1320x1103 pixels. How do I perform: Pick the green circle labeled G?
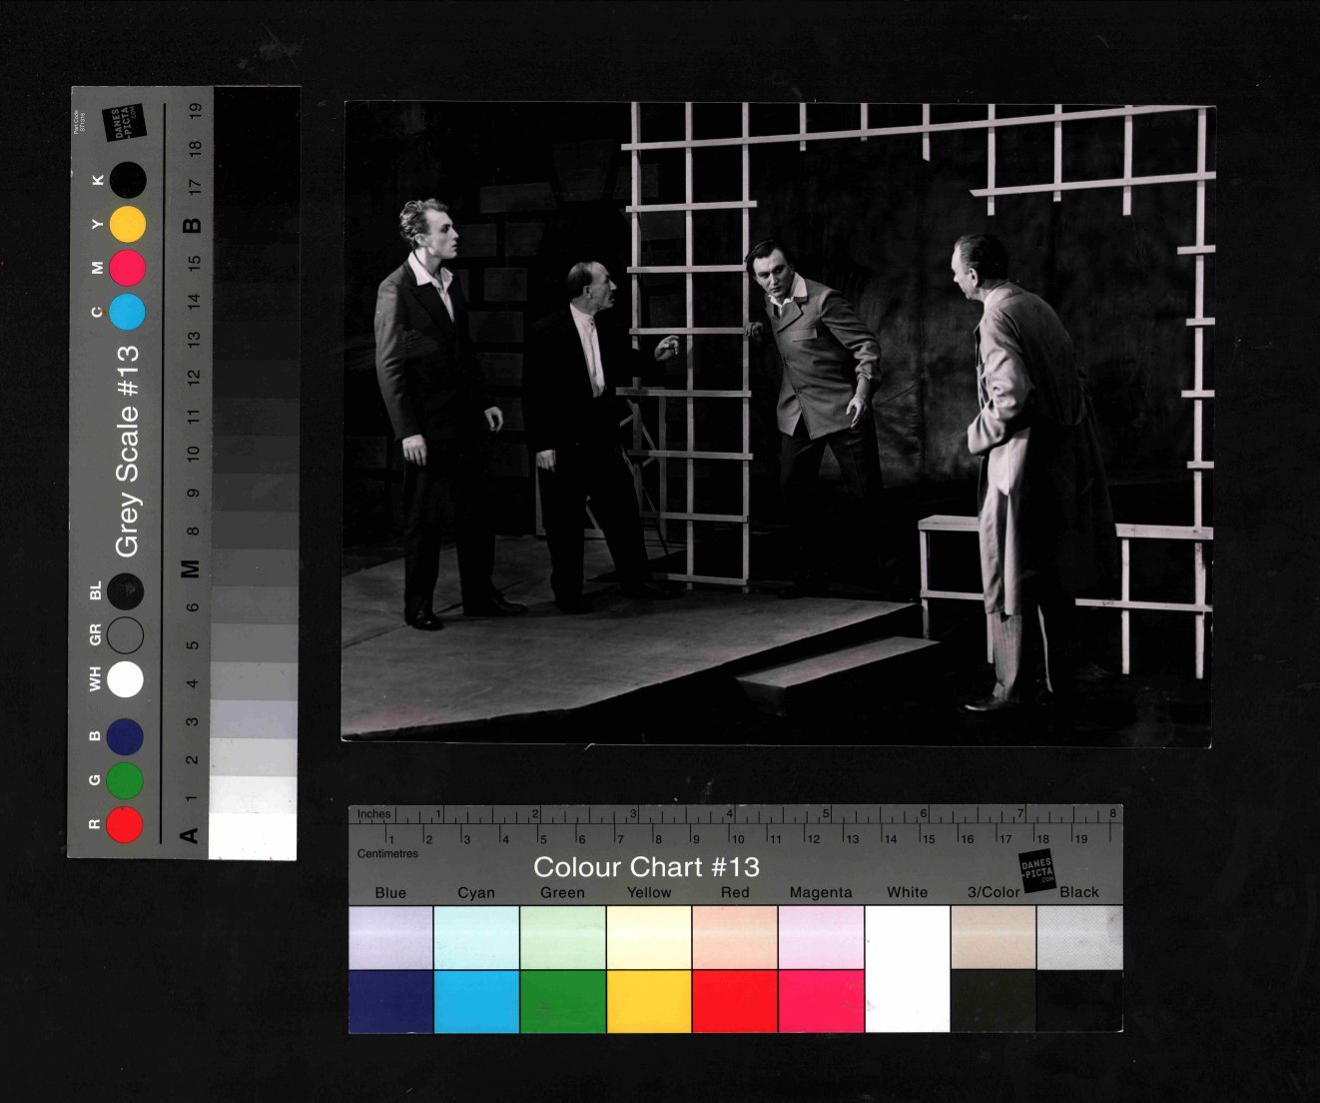(x=125, y=780)
